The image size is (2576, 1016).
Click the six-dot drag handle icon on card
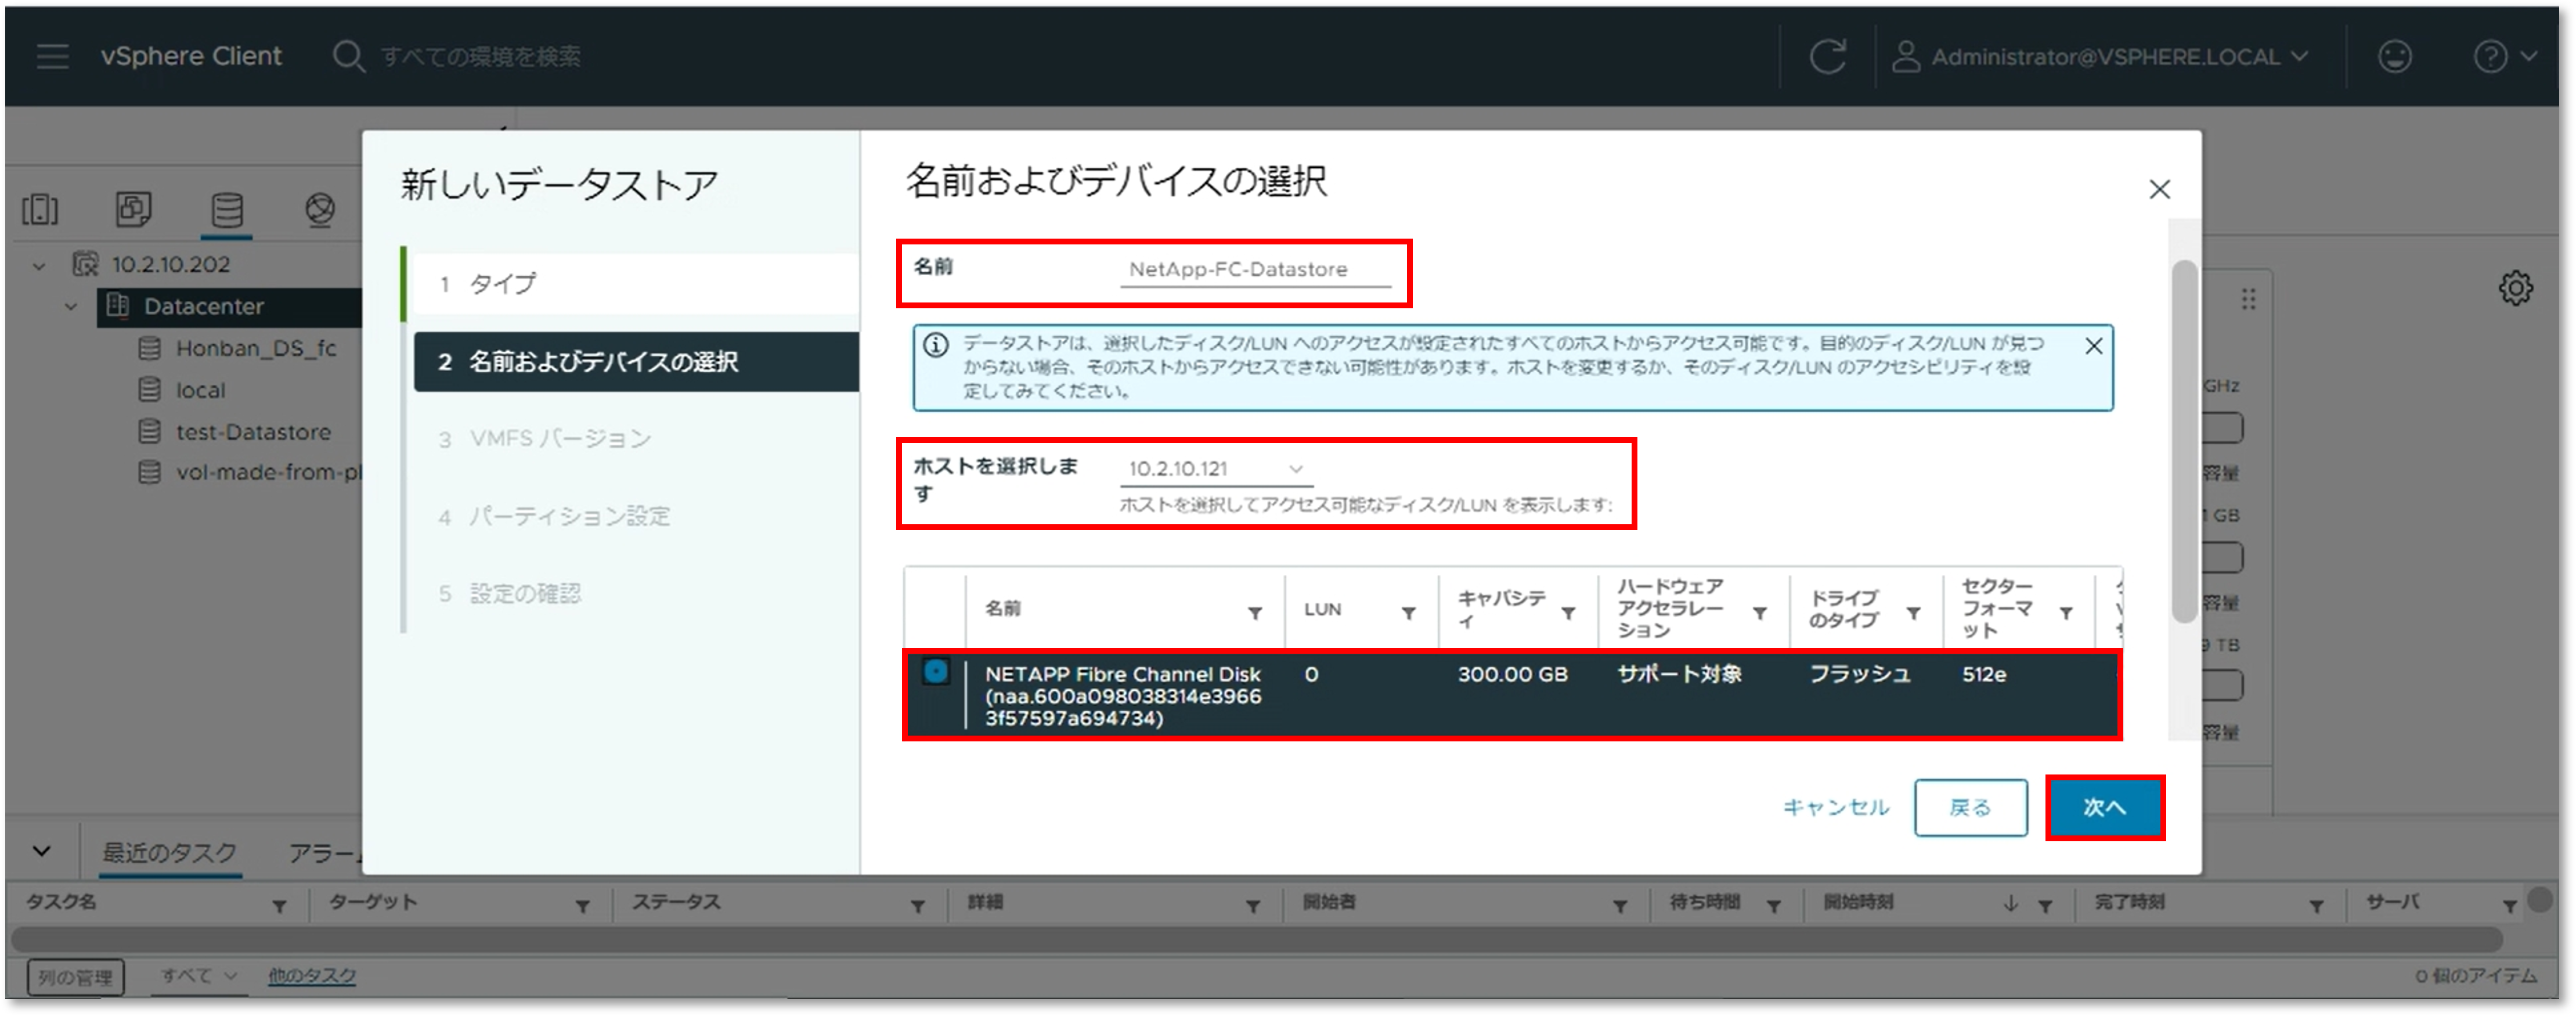pos(2248,299)
